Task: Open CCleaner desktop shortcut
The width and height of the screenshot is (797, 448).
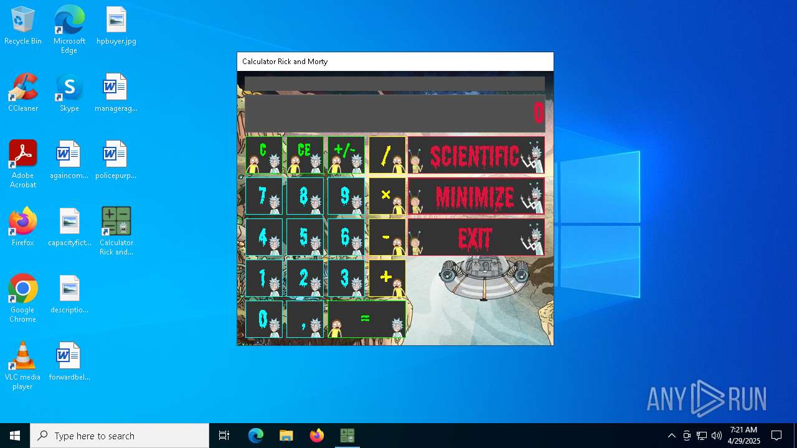Action: (x=23, y=93)
